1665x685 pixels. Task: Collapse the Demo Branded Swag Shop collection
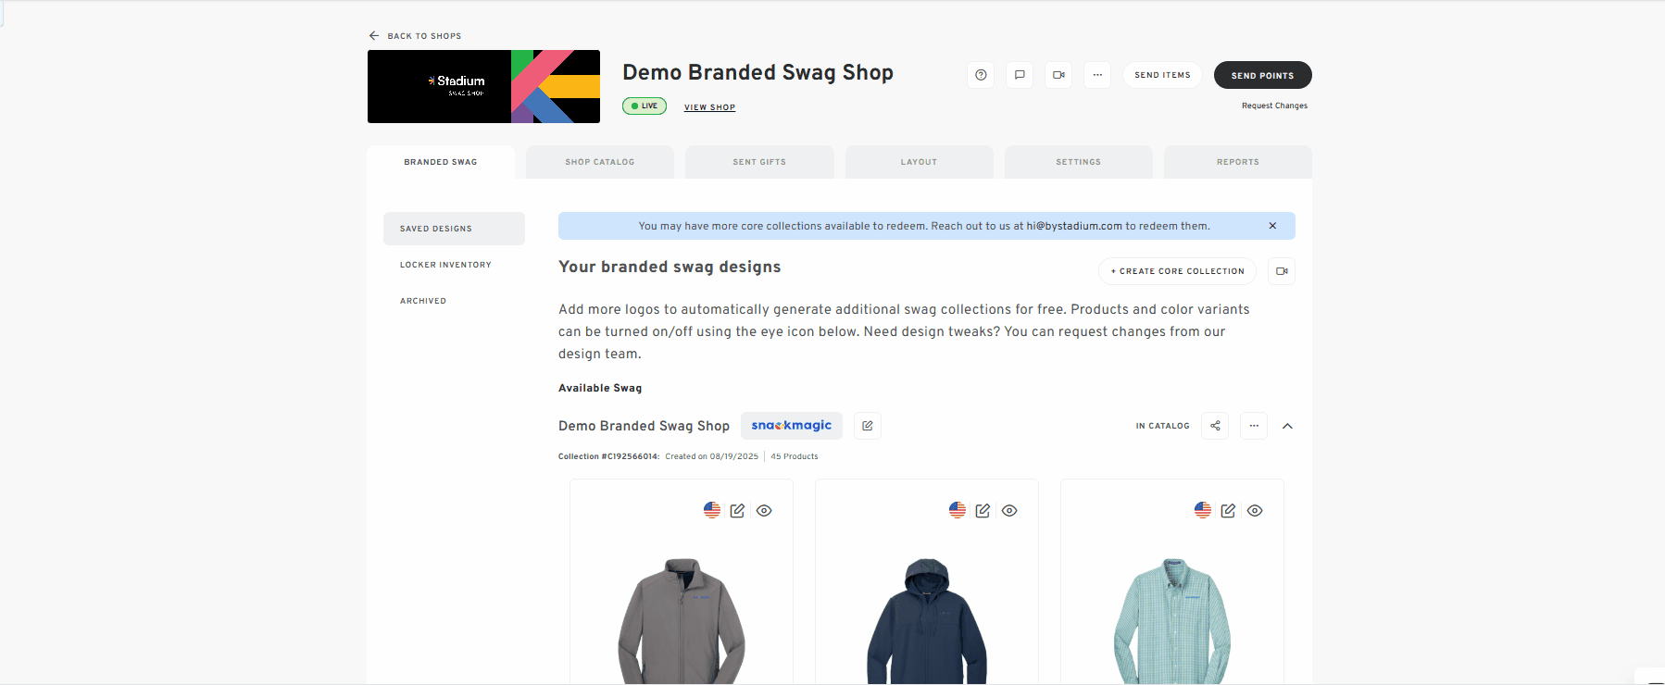(1287, 426)
